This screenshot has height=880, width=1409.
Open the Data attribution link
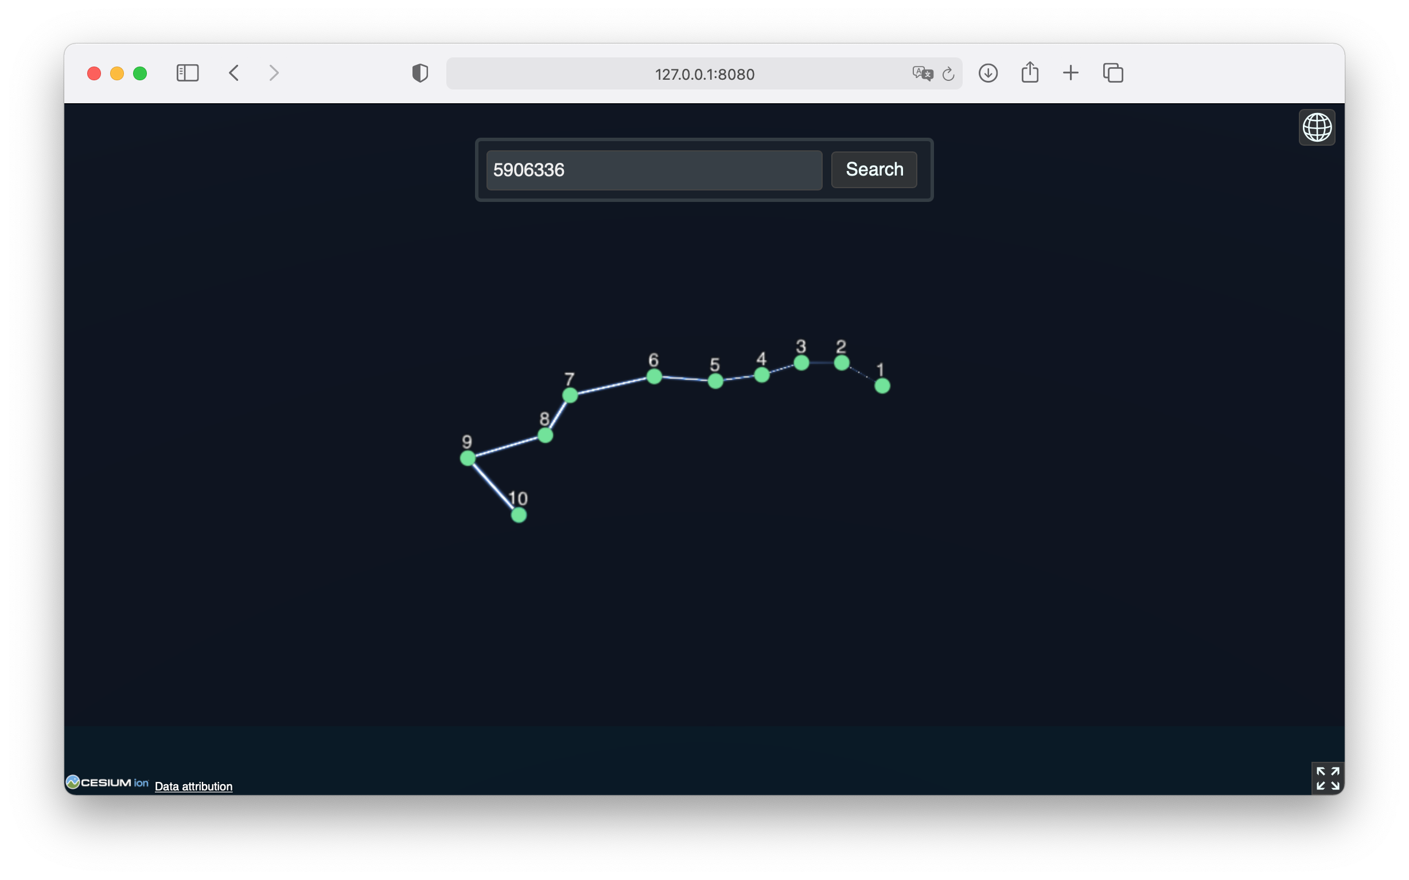pos(193,786)
